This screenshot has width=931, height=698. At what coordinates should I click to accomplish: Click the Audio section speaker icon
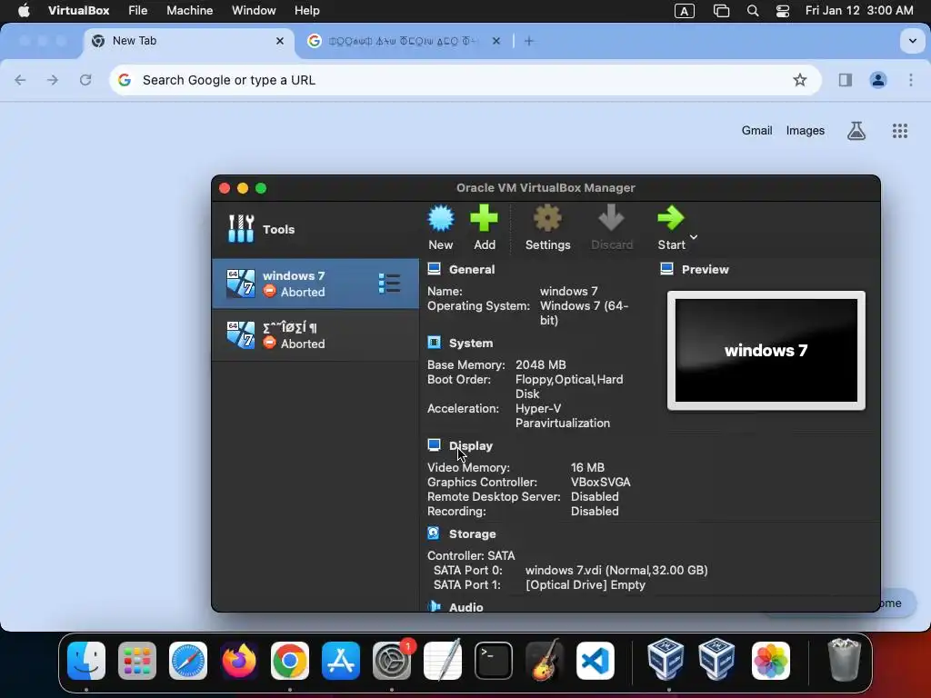coord(434,606)
